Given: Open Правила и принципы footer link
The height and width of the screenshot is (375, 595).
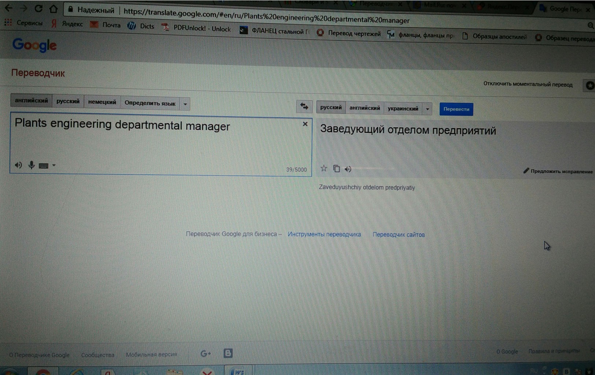Looking at the screenshot, I should pos(554,351).
